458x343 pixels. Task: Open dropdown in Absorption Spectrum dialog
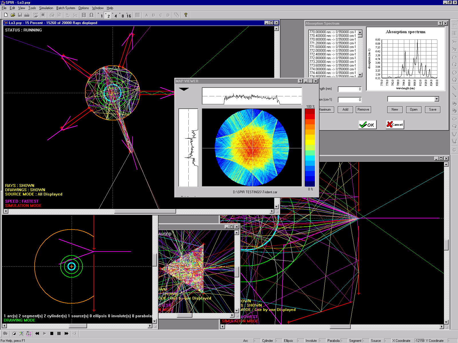(x=437, y=99)
